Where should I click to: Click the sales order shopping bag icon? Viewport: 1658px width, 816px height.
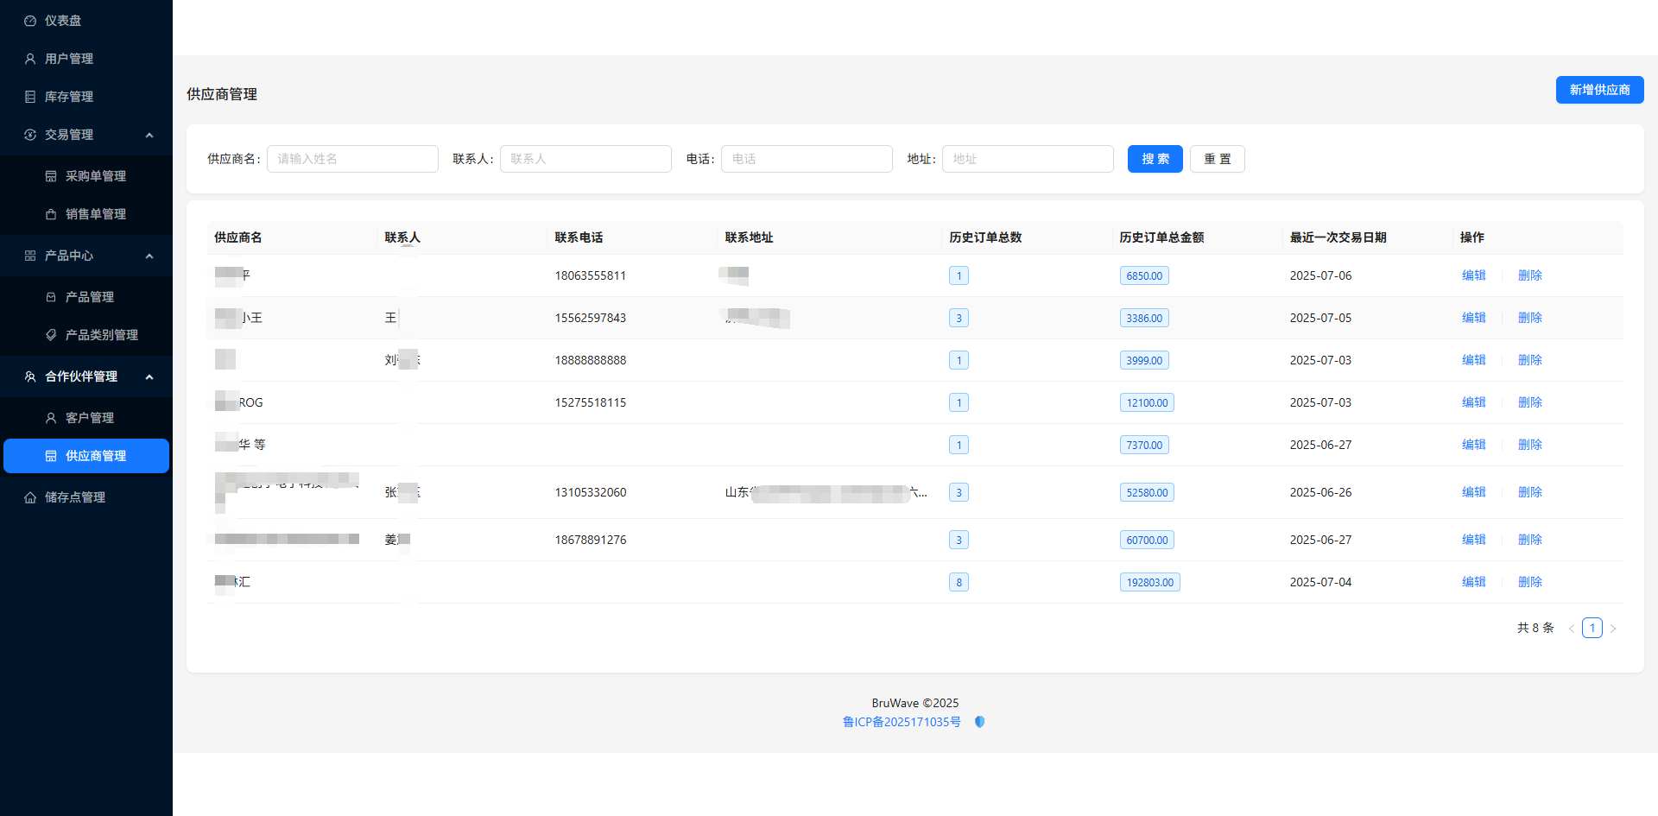[51, 214]
